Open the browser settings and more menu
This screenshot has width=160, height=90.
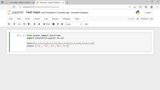[157, 7]
